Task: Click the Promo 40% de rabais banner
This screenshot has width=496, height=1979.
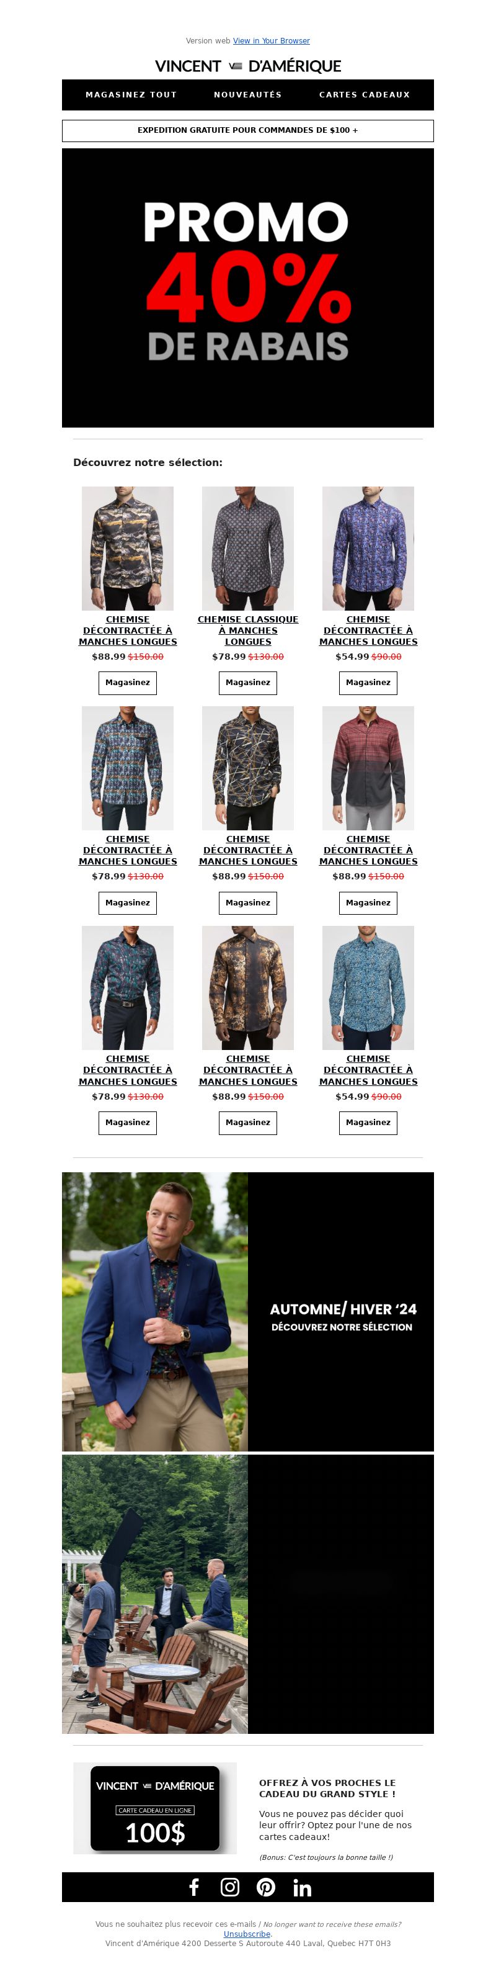Action: point(248,287)
